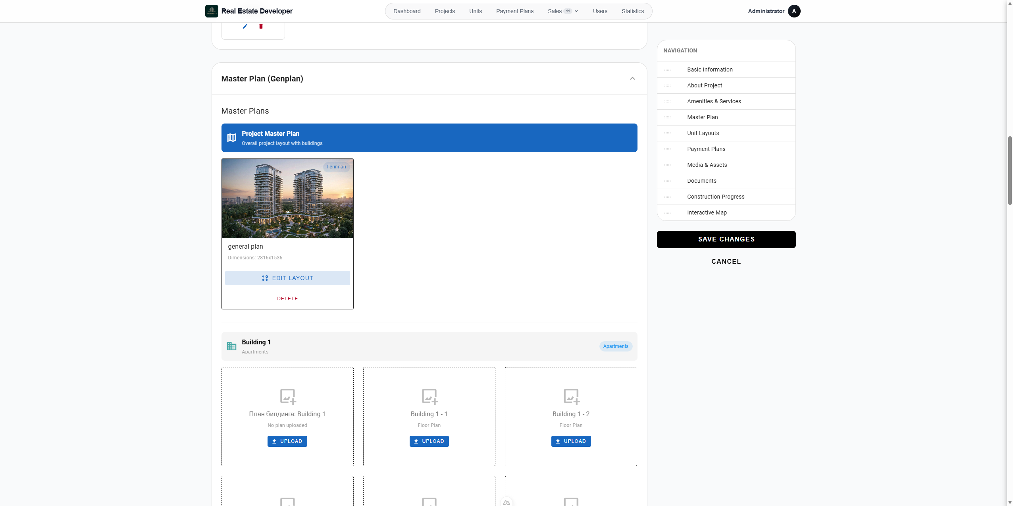Image resolution: width=1013 pixels, height=506 pixels.
Task: Jump to Unit Layouts section
Action: [x=726, y=133]
